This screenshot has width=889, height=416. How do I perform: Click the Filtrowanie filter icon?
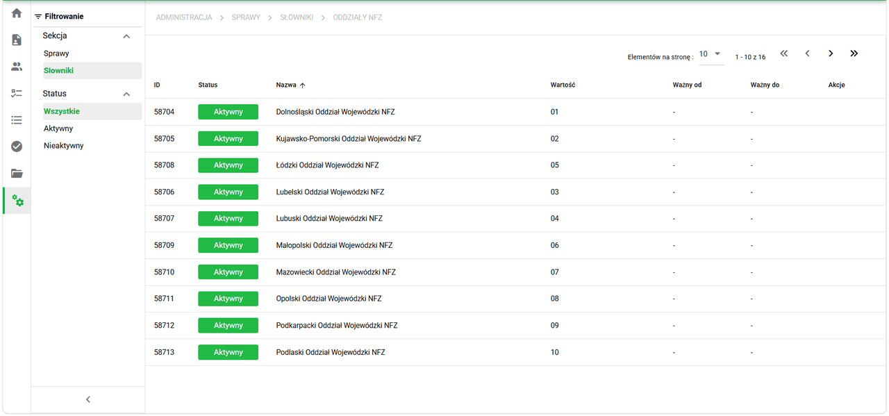pyautogui.click(x=38, y=17)
